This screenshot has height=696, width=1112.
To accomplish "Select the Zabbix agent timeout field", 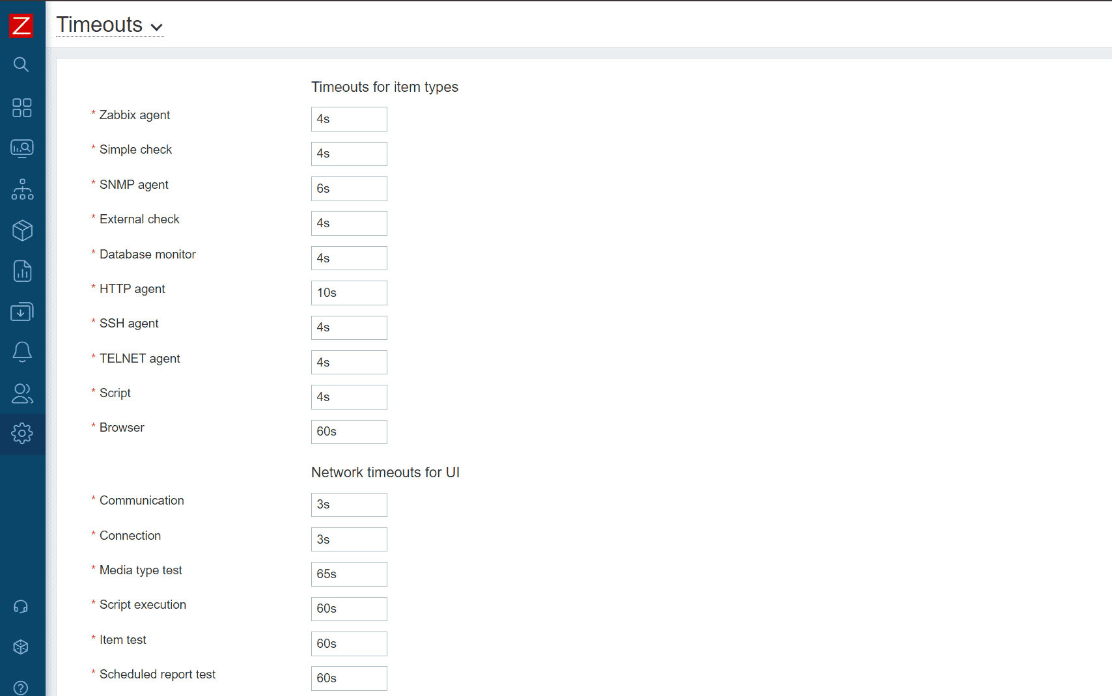I will (x=349, y=118).
